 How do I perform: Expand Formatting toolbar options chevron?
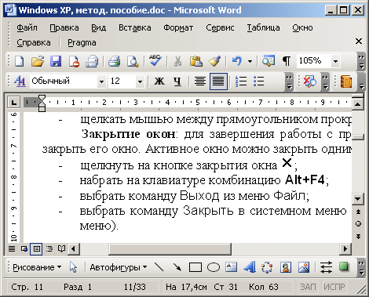point(289,81)
